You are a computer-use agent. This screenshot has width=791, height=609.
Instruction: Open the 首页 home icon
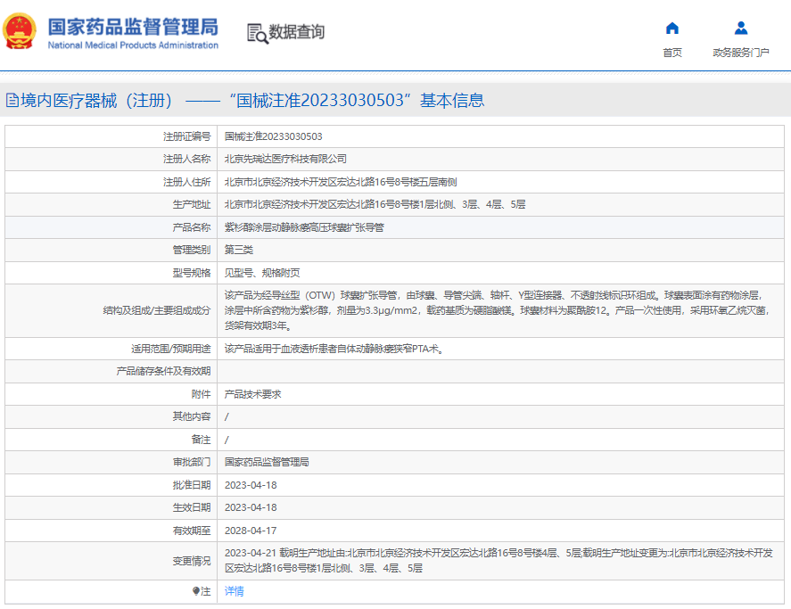[672, 28]
